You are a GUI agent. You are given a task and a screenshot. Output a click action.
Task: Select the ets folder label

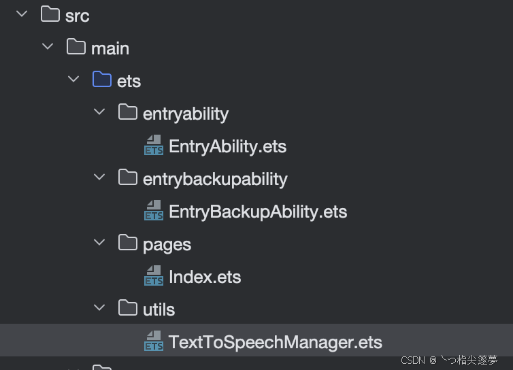click(129, 81)
